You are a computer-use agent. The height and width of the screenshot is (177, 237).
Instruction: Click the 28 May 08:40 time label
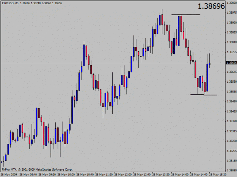pyautogui.click(x=28, y=175)
